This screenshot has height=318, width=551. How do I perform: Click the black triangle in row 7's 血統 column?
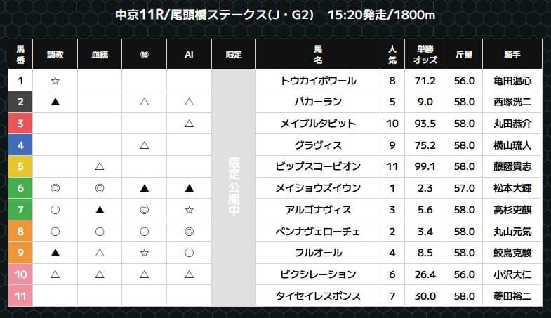(100, 210)
